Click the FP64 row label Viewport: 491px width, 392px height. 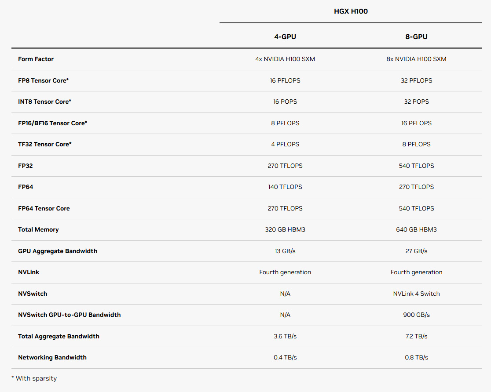point(26,187)
